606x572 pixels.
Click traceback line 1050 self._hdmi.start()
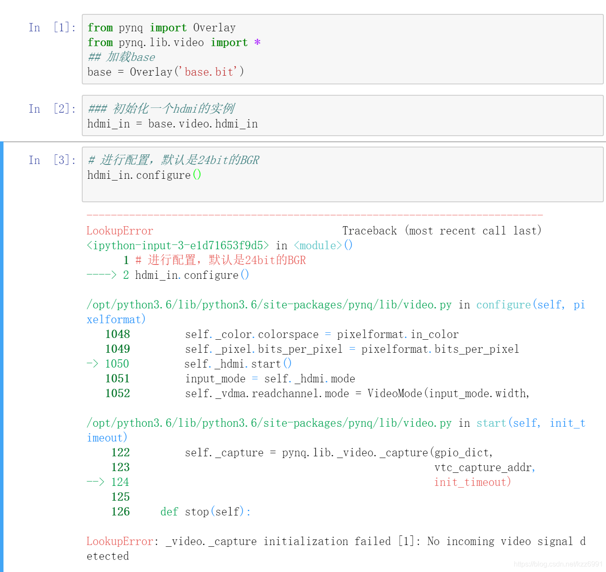[x=189, y=364]
